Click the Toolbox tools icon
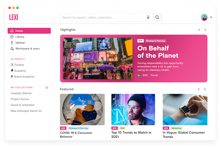221x148 pixels. click(x=12, y=65)
